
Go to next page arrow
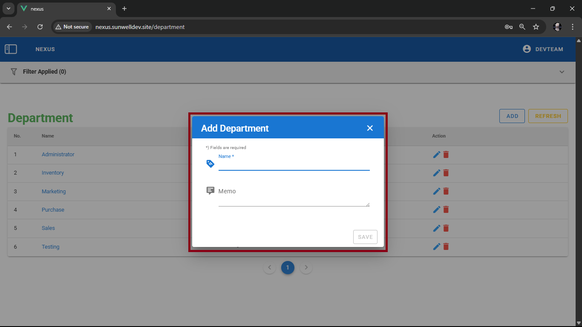[306, 268]
